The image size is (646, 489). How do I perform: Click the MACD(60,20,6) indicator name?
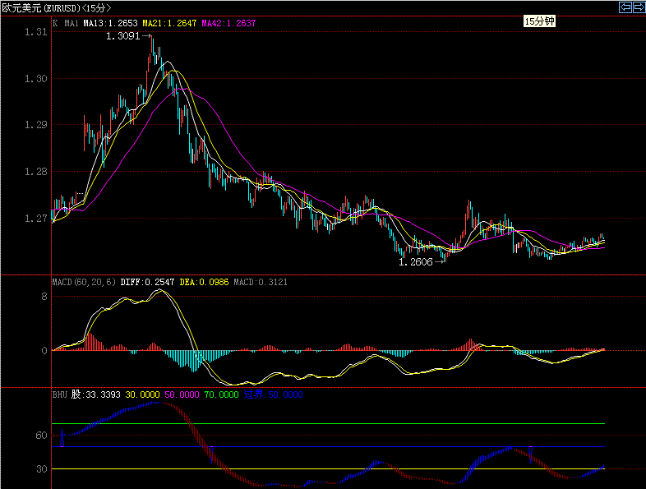point(84,282)
